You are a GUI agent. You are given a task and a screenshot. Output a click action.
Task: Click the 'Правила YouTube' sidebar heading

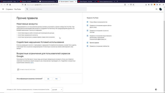(93, 18)
